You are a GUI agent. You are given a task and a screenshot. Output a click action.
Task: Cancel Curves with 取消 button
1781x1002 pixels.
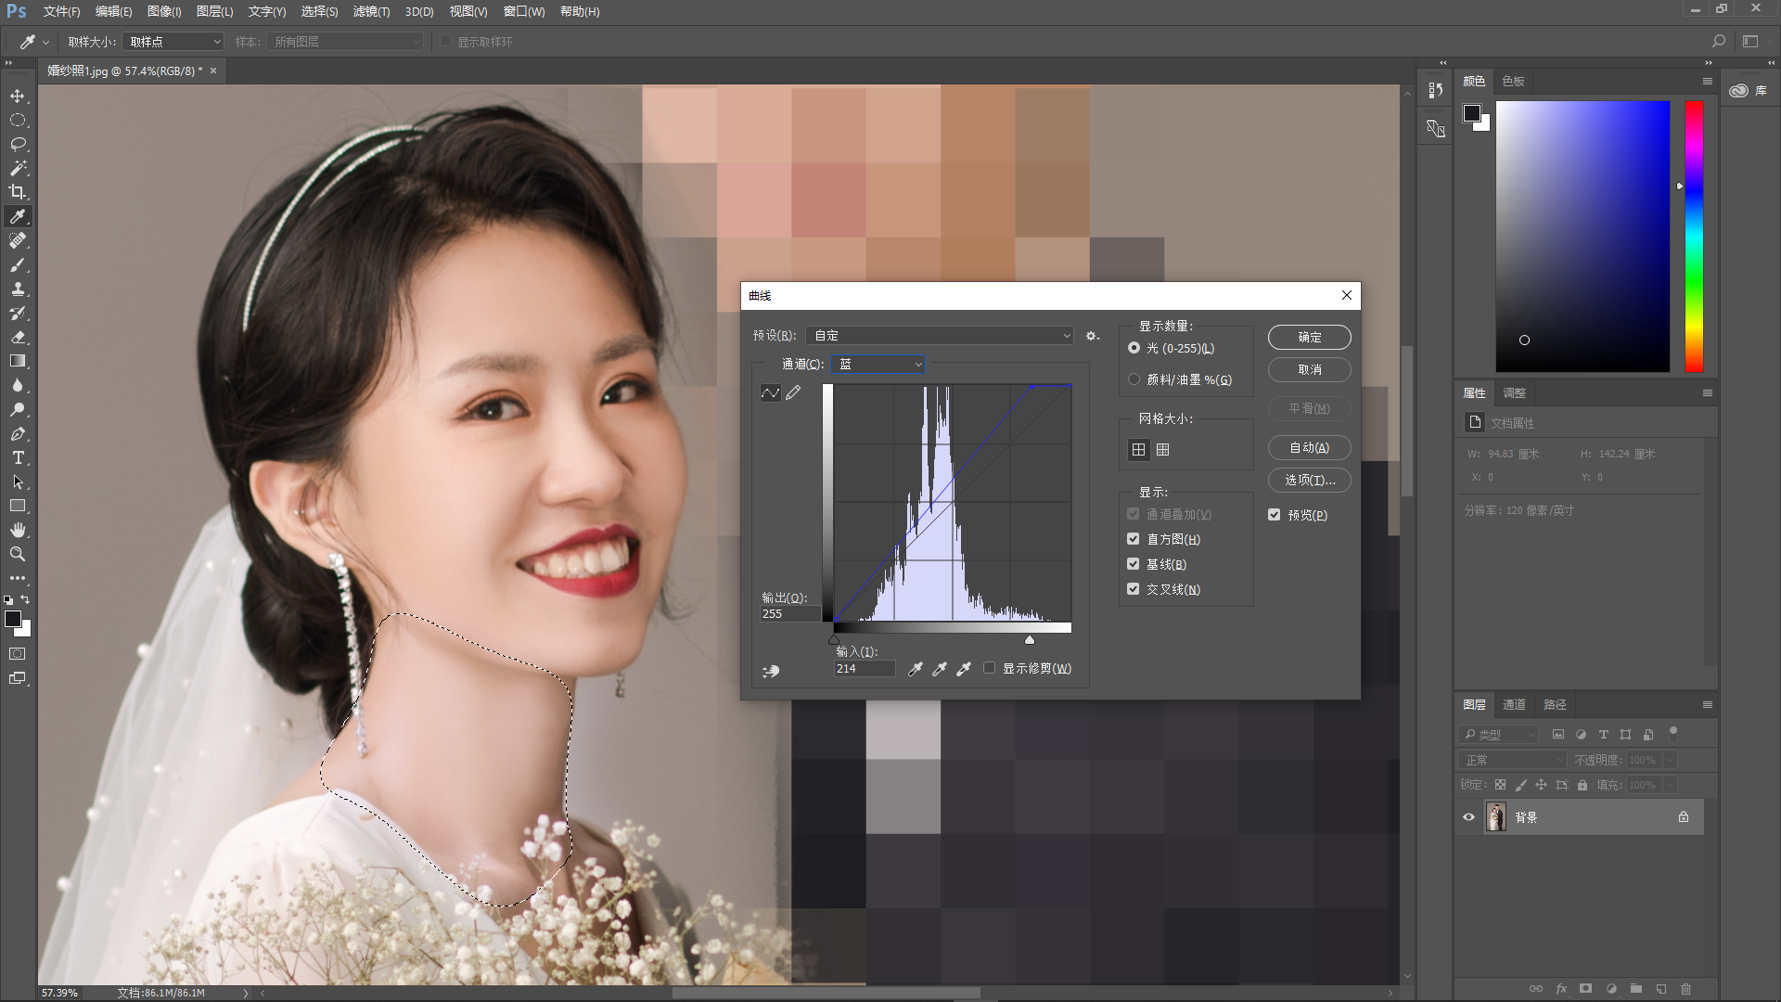pyautogui.click(x=1309, y=370)
